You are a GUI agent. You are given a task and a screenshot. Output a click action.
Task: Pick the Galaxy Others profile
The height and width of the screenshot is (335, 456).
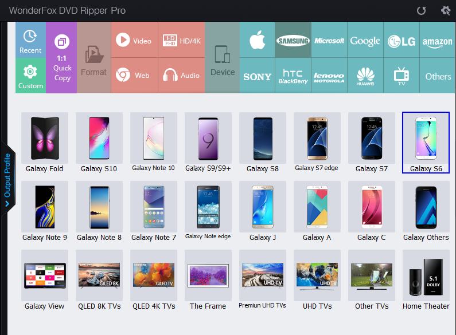(426, 211)
